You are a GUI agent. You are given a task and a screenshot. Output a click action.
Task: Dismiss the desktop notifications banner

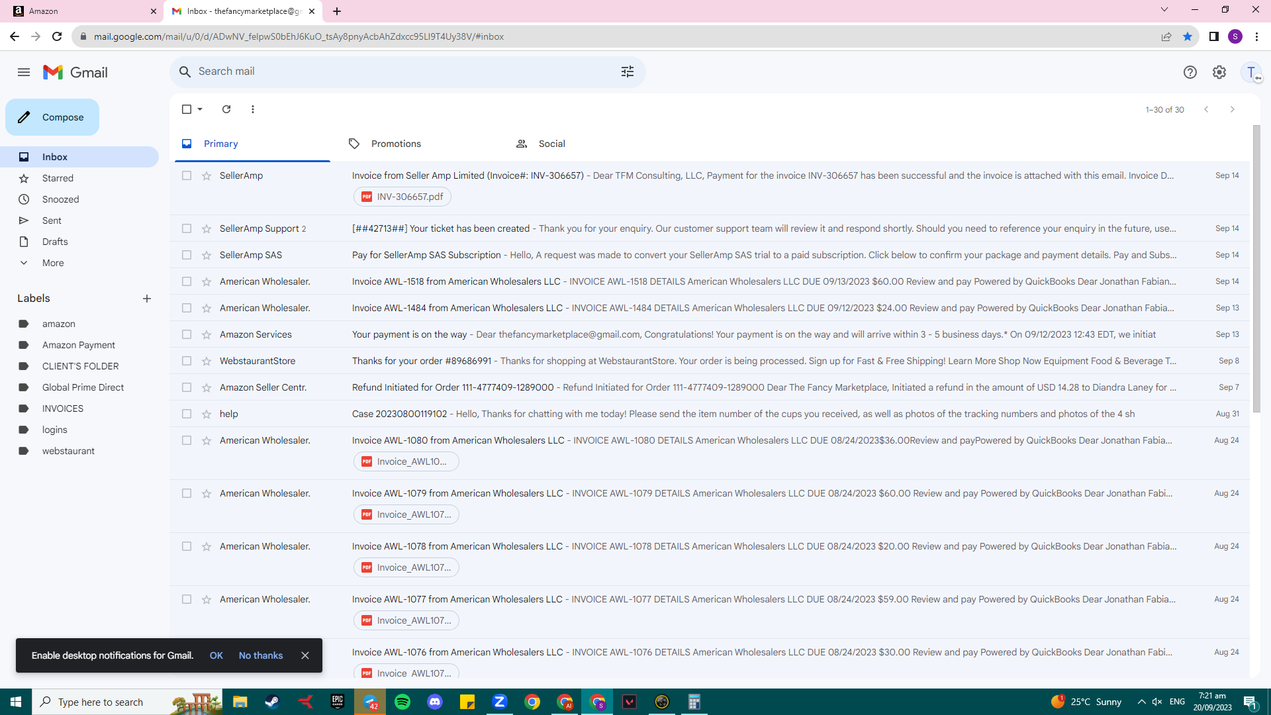click(305, 655)
